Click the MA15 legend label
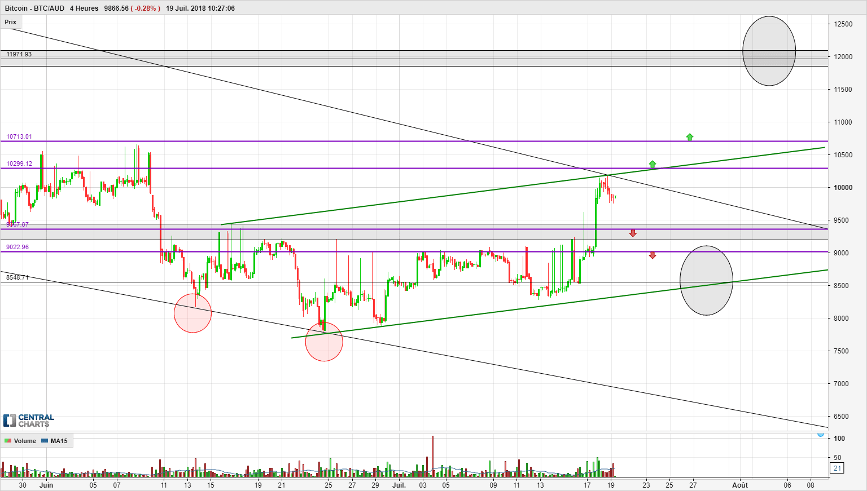867x491 pixels. click(59, 441)
